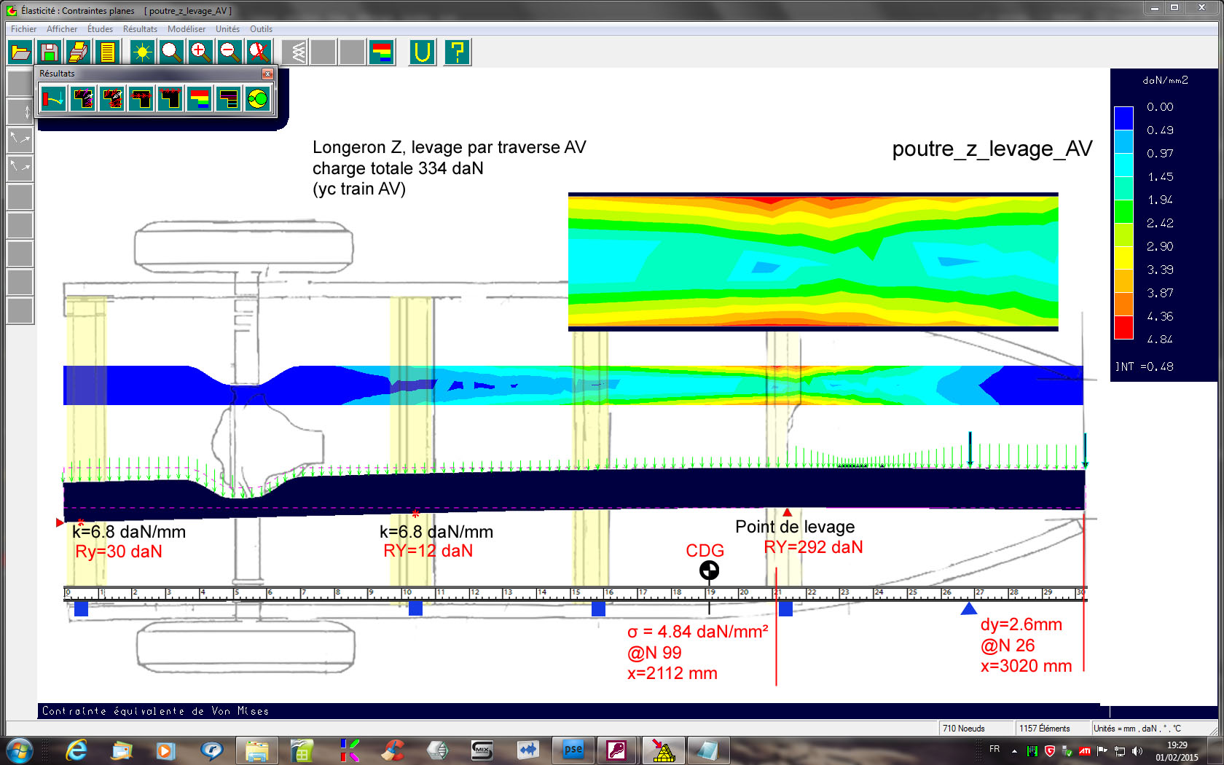
Task: Click the rainbow color bands icon in Résultats
Action: tap(199, 98)
